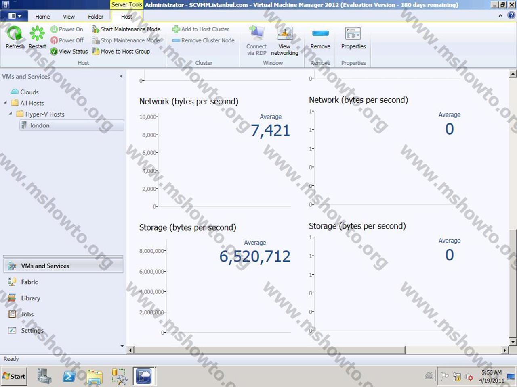517x387 pixels.
Task: Click the network average value 7,421
Action: tap(270, 131)
